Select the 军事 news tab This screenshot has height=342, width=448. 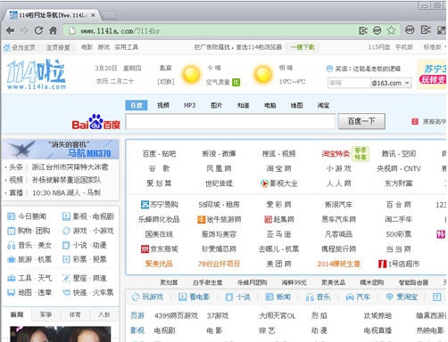(46, 314)
